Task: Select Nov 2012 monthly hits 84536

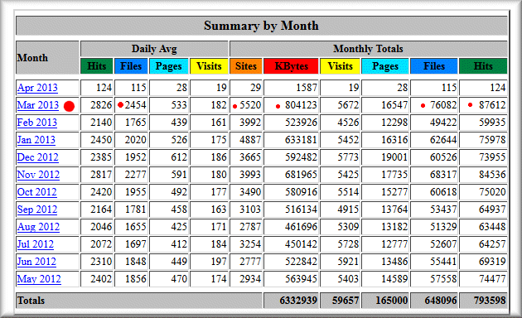Action: coord(492,175)
